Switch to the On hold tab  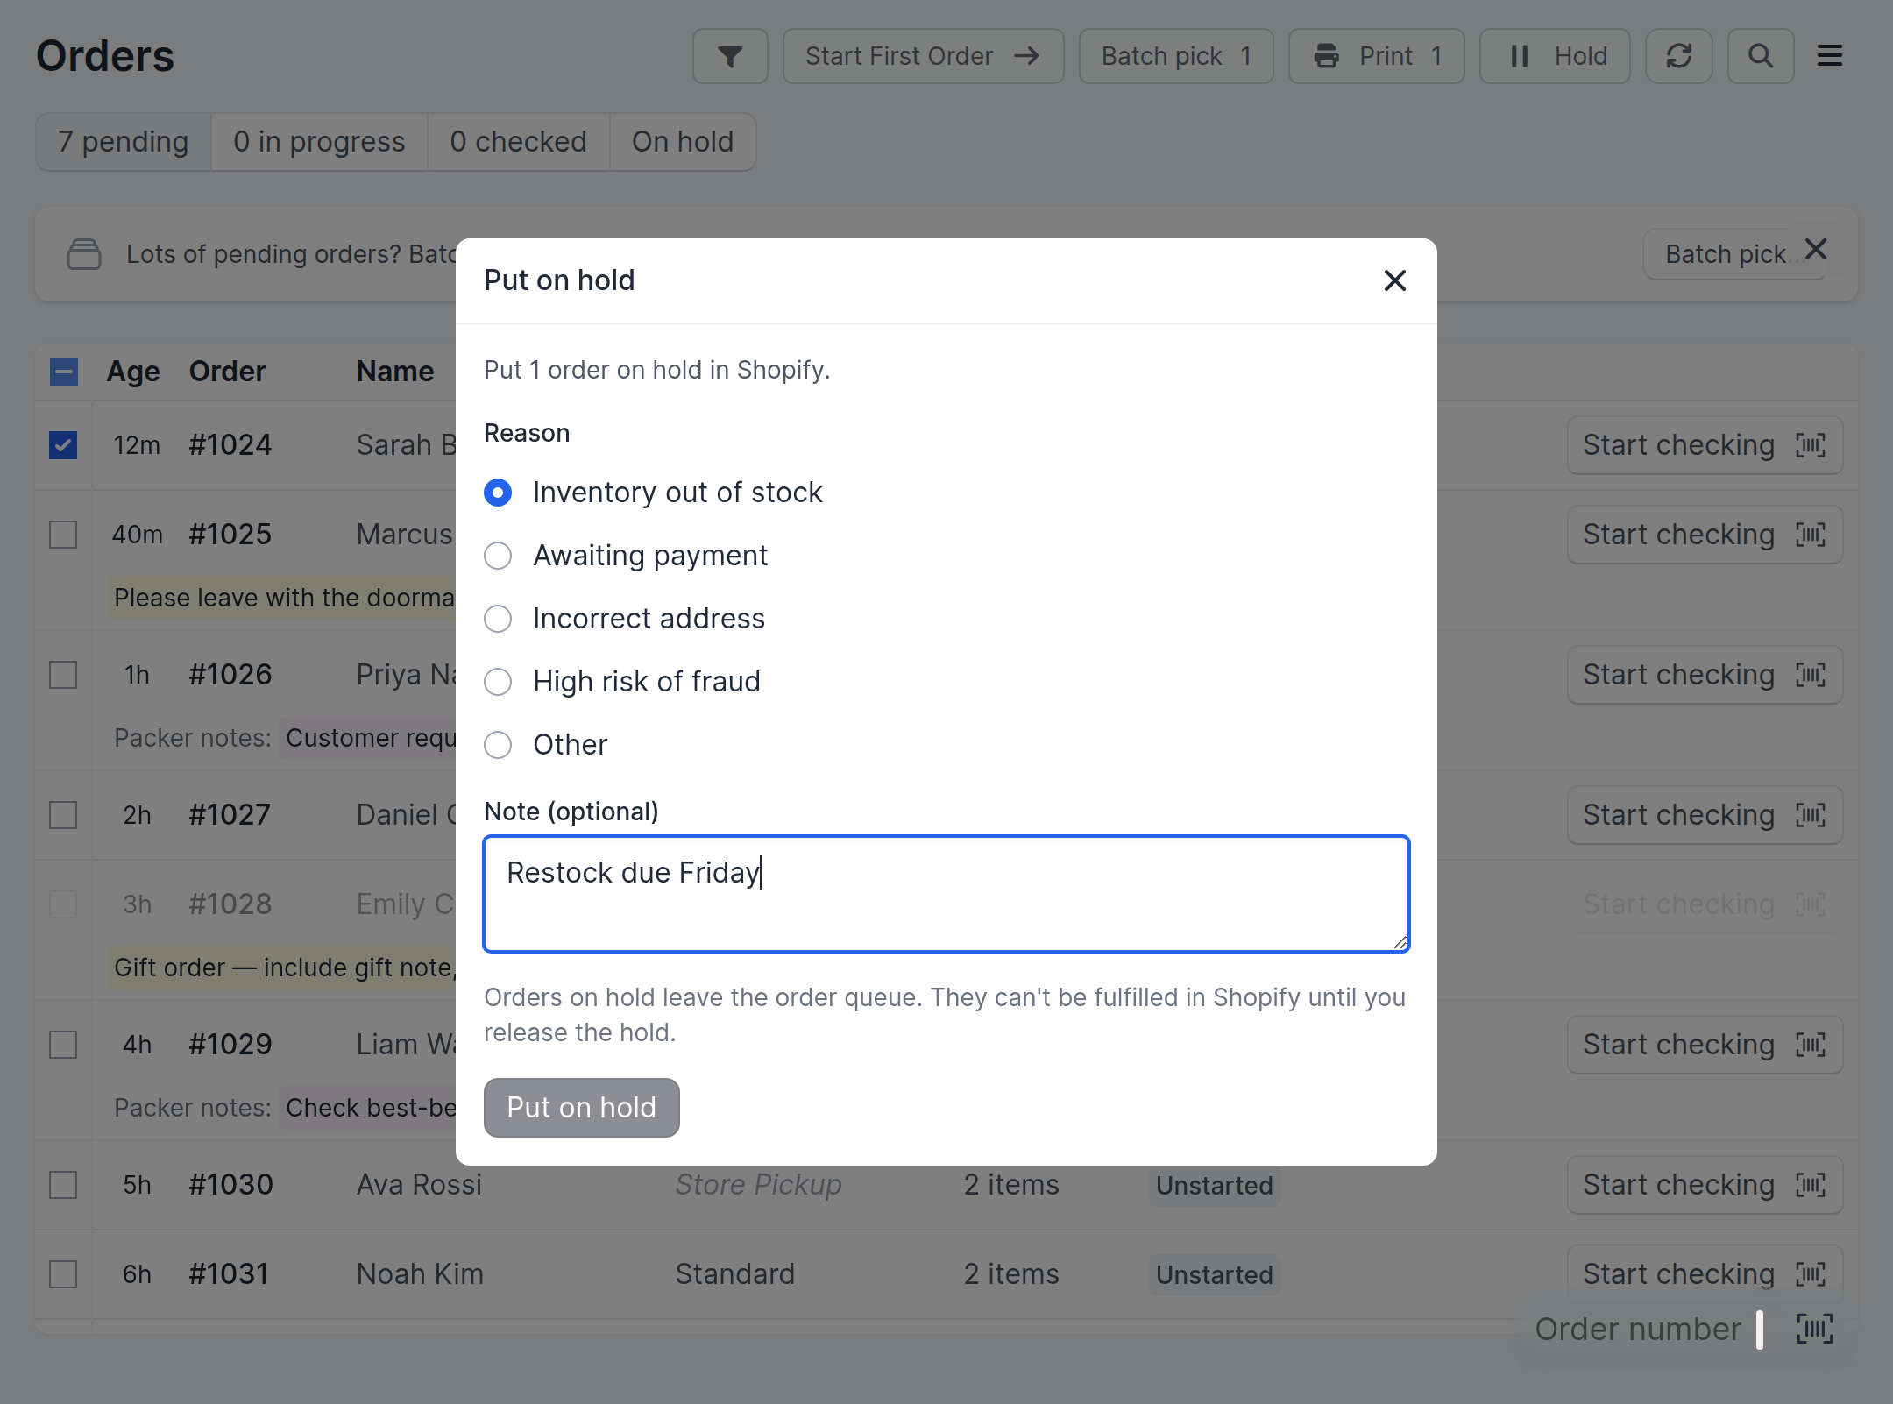(683, 142)
